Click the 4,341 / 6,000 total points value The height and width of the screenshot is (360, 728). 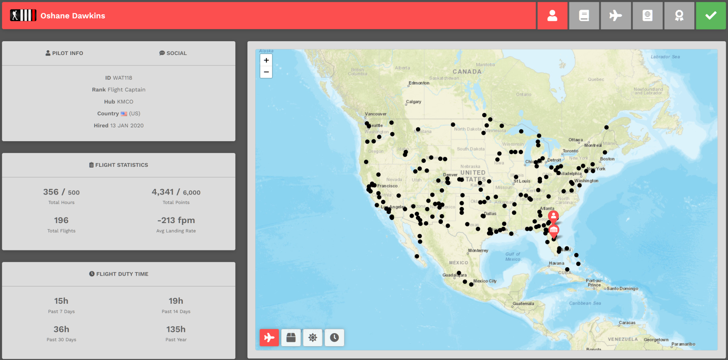click(176, 192)
